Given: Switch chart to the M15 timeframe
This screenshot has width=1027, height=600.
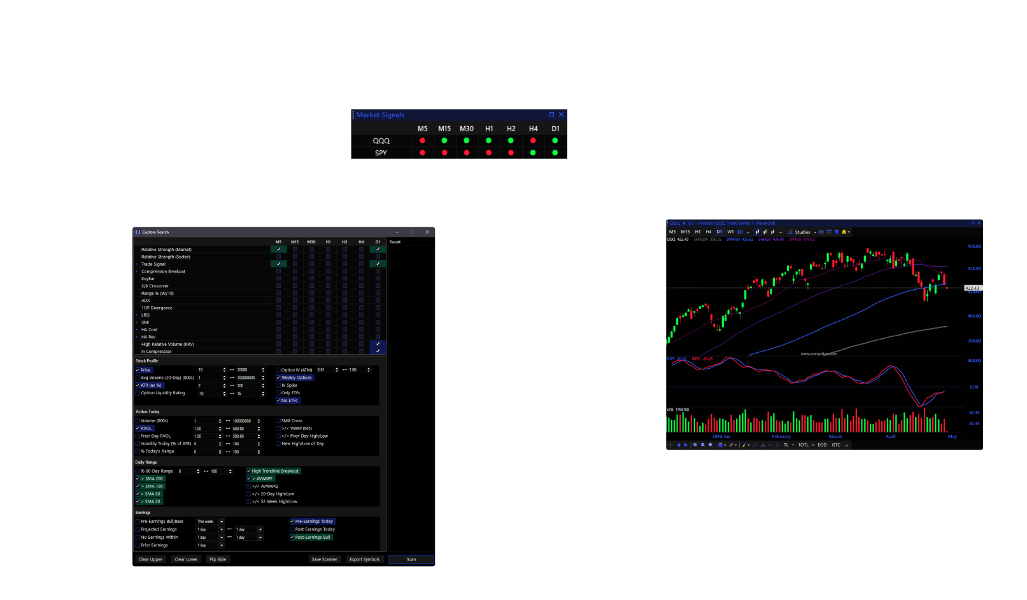Looking at the screenshot, I should (685, 232).
